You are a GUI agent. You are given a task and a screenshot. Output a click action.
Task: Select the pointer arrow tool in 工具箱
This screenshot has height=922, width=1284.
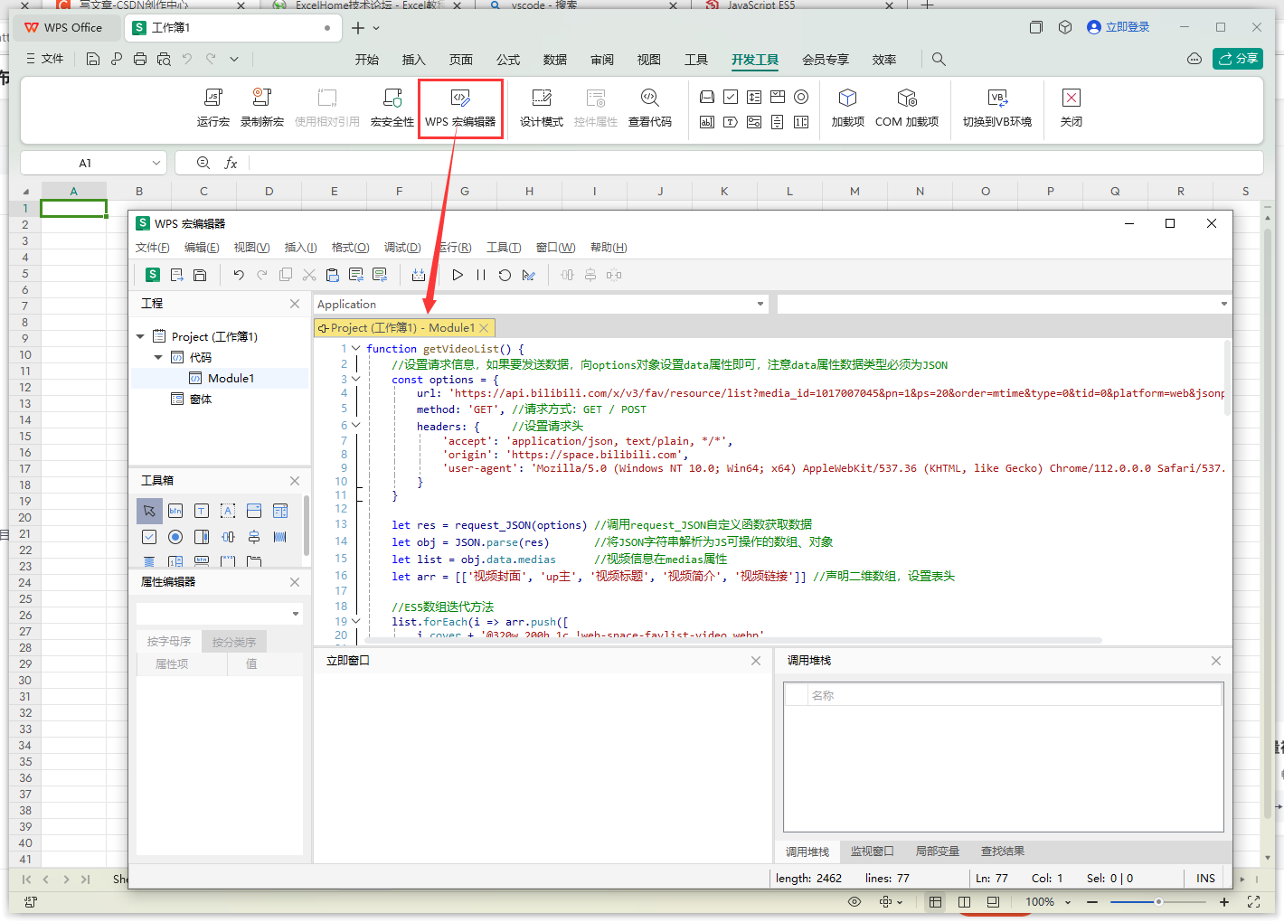point(149,511)
